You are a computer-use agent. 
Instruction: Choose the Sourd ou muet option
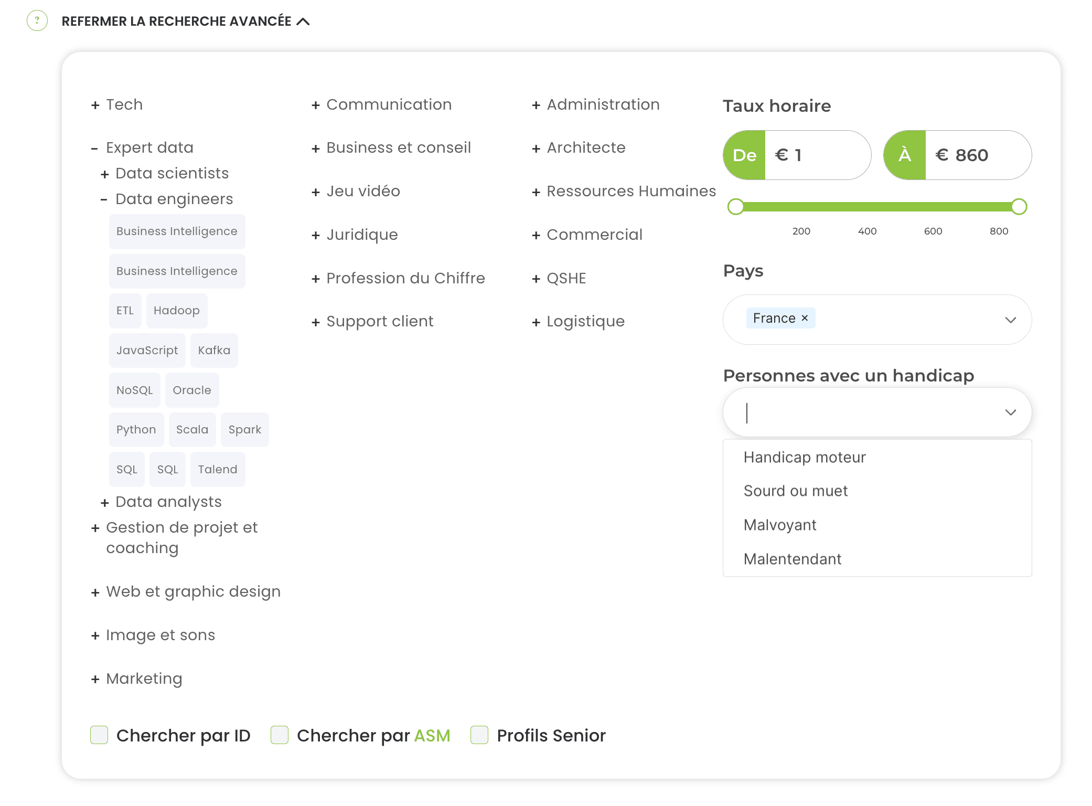[877, 491]
